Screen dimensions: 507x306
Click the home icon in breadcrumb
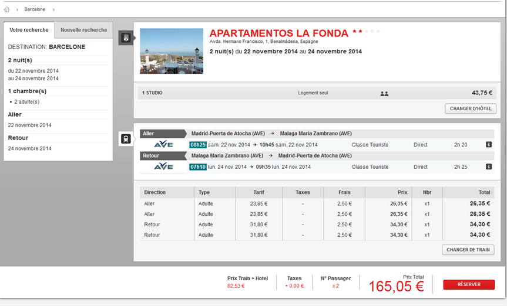pos(7,9)
